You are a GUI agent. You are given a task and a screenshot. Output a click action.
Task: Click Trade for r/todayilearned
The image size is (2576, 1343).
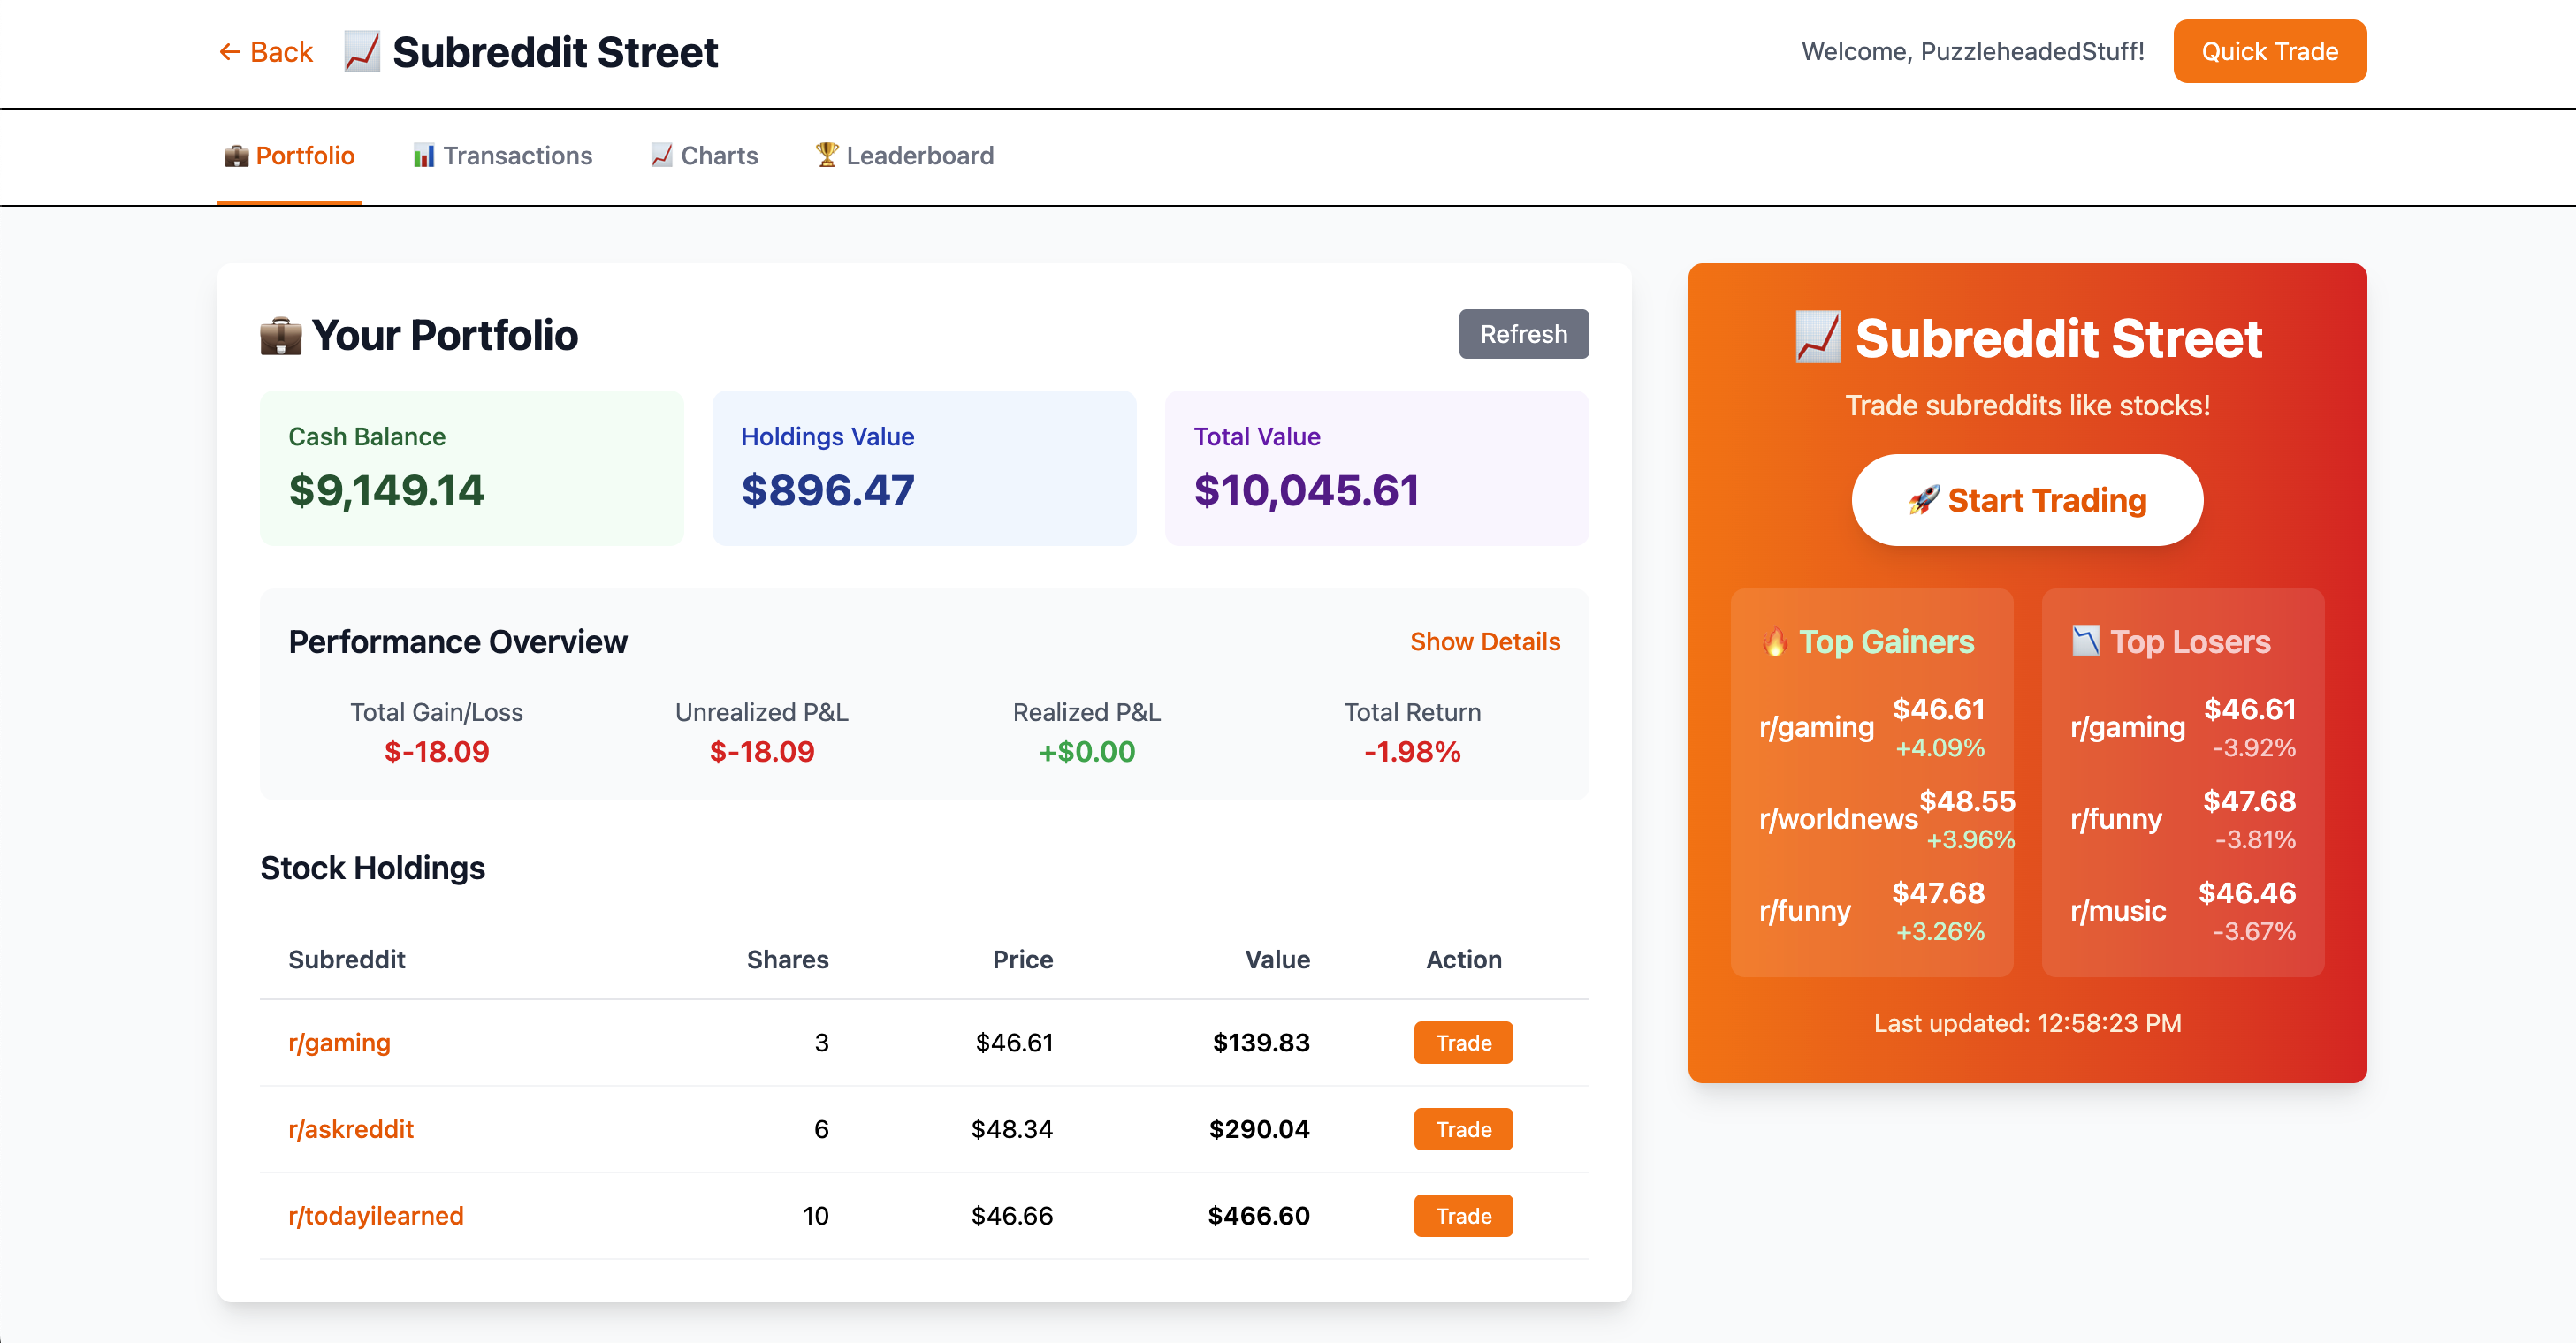tap(1462, 1216)
